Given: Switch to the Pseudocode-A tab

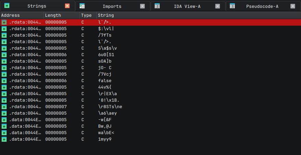Looking at the screenshot, I should click(x=263, y=6).
